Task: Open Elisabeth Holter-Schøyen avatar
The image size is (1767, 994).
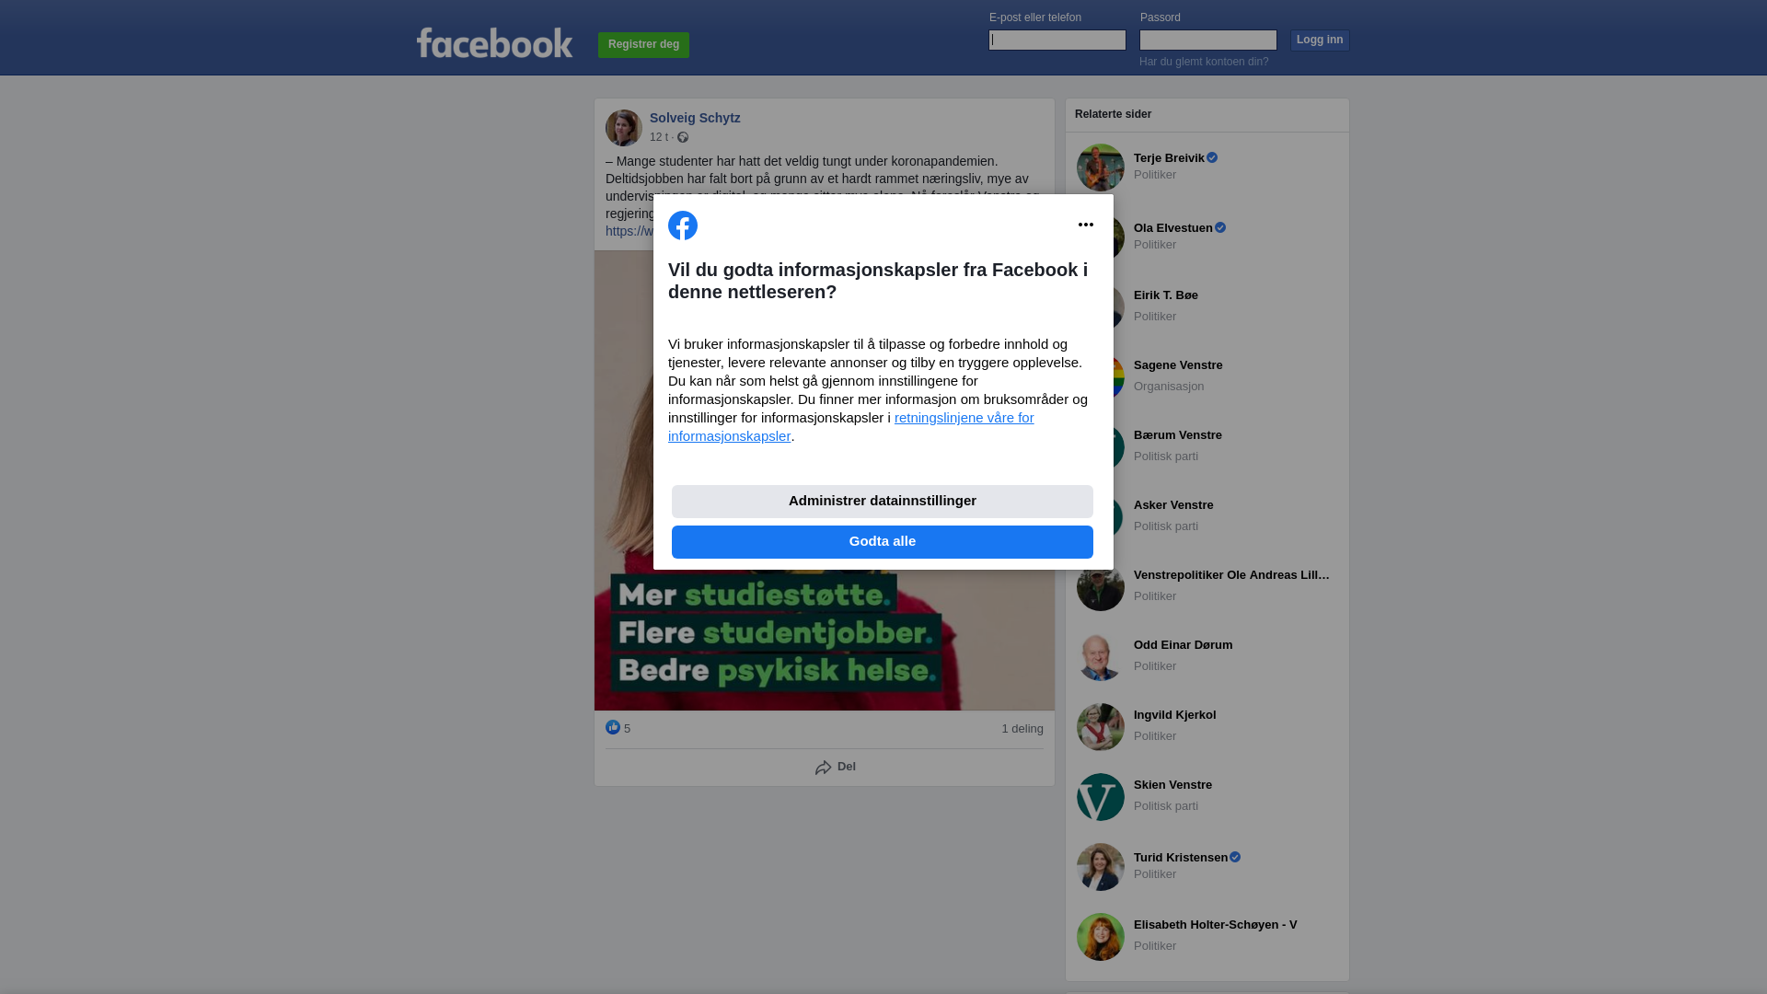Action: click(1101, 937)
